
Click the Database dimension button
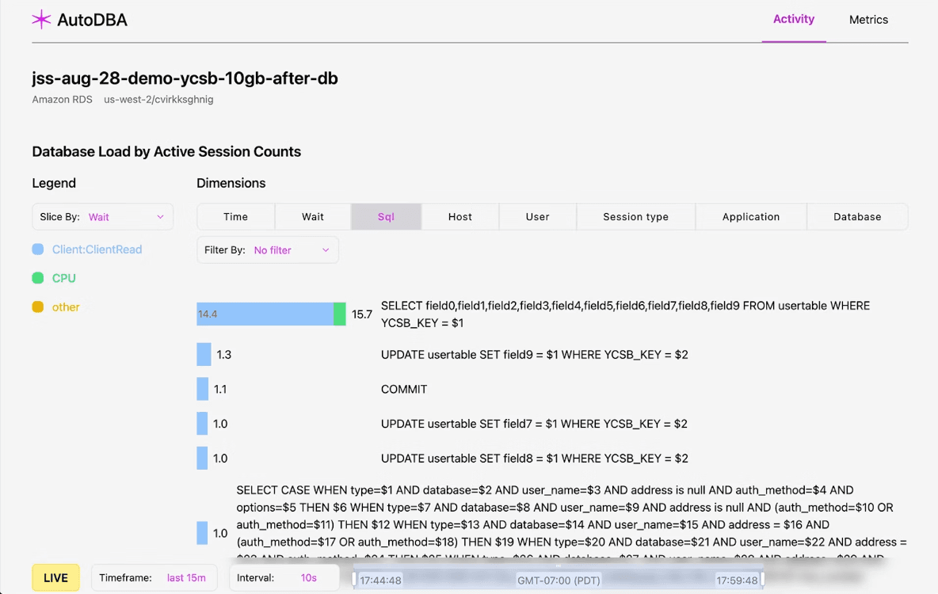point(857,217)
